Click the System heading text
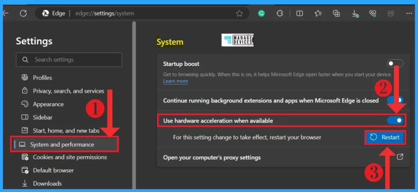 tap(170, 42)
